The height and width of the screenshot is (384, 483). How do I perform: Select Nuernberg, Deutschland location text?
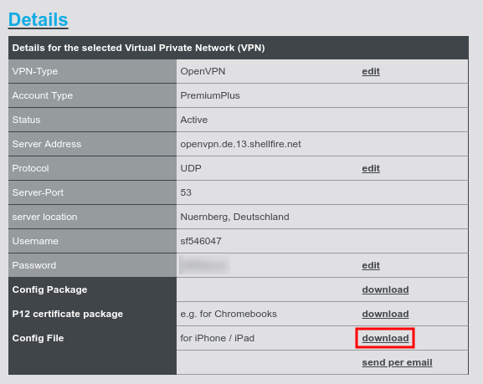tap(234, 217)
